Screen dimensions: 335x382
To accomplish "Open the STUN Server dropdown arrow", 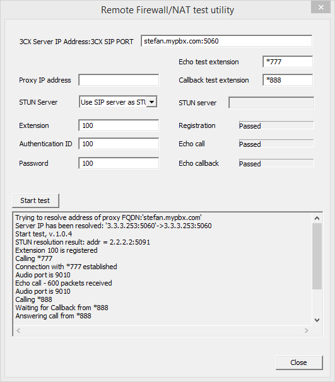I will [x=151, y=102].
